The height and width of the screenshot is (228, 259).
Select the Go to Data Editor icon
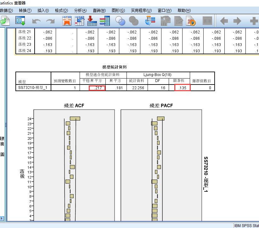coord(20,21)
